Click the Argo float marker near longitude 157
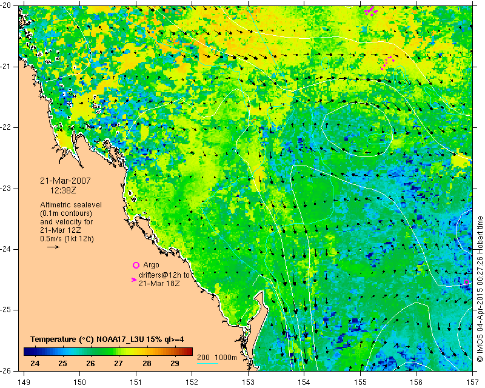This screenshot has height=388, width=485. (x=466, y=282)
